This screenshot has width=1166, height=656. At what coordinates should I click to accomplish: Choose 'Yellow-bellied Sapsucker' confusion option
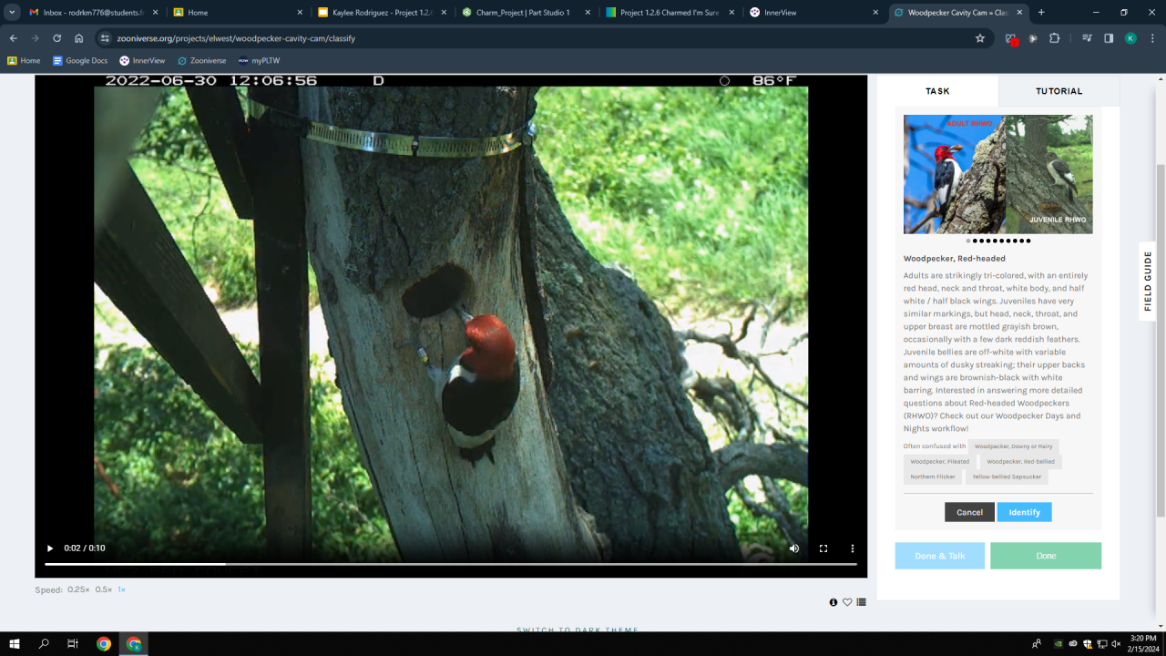1007,477
